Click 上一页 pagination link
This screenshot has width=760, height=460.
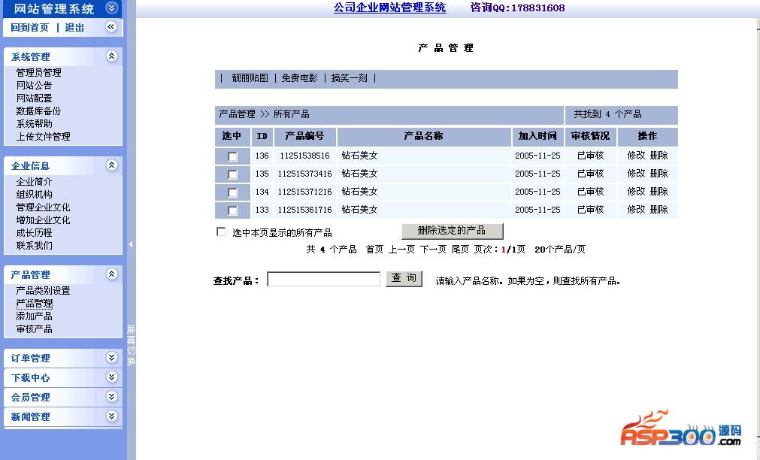coord(402,250)
